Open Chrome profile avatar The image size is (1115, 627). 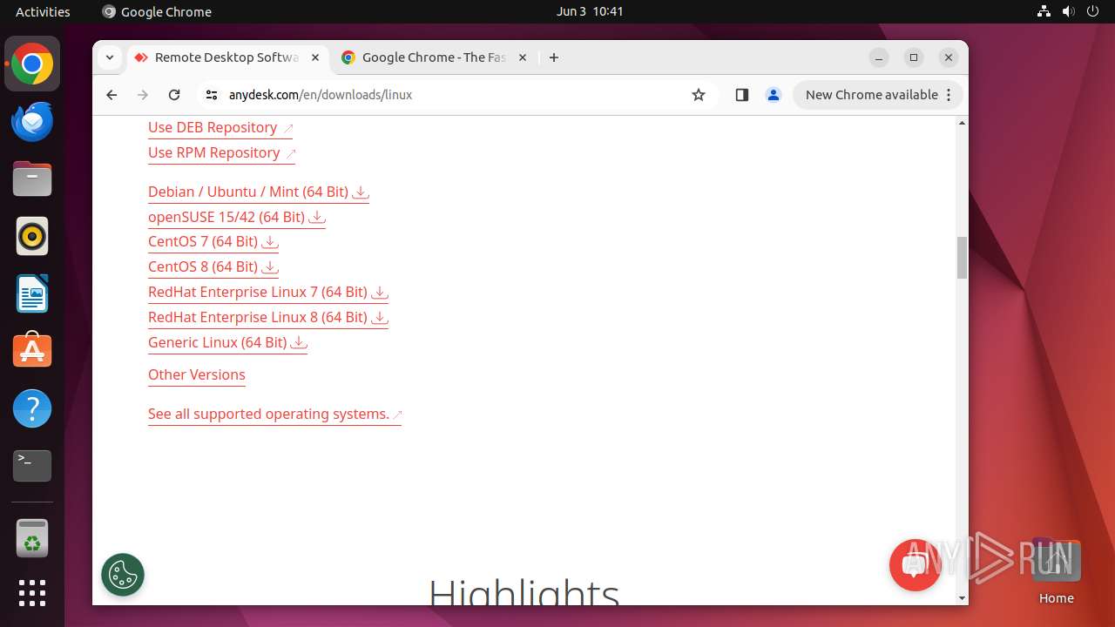click(x=774, y=95)
